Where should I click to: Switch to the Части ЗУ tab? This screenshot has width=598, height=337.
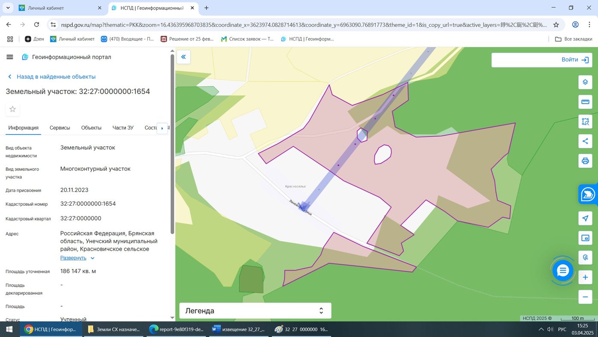[x=123, y=128]
